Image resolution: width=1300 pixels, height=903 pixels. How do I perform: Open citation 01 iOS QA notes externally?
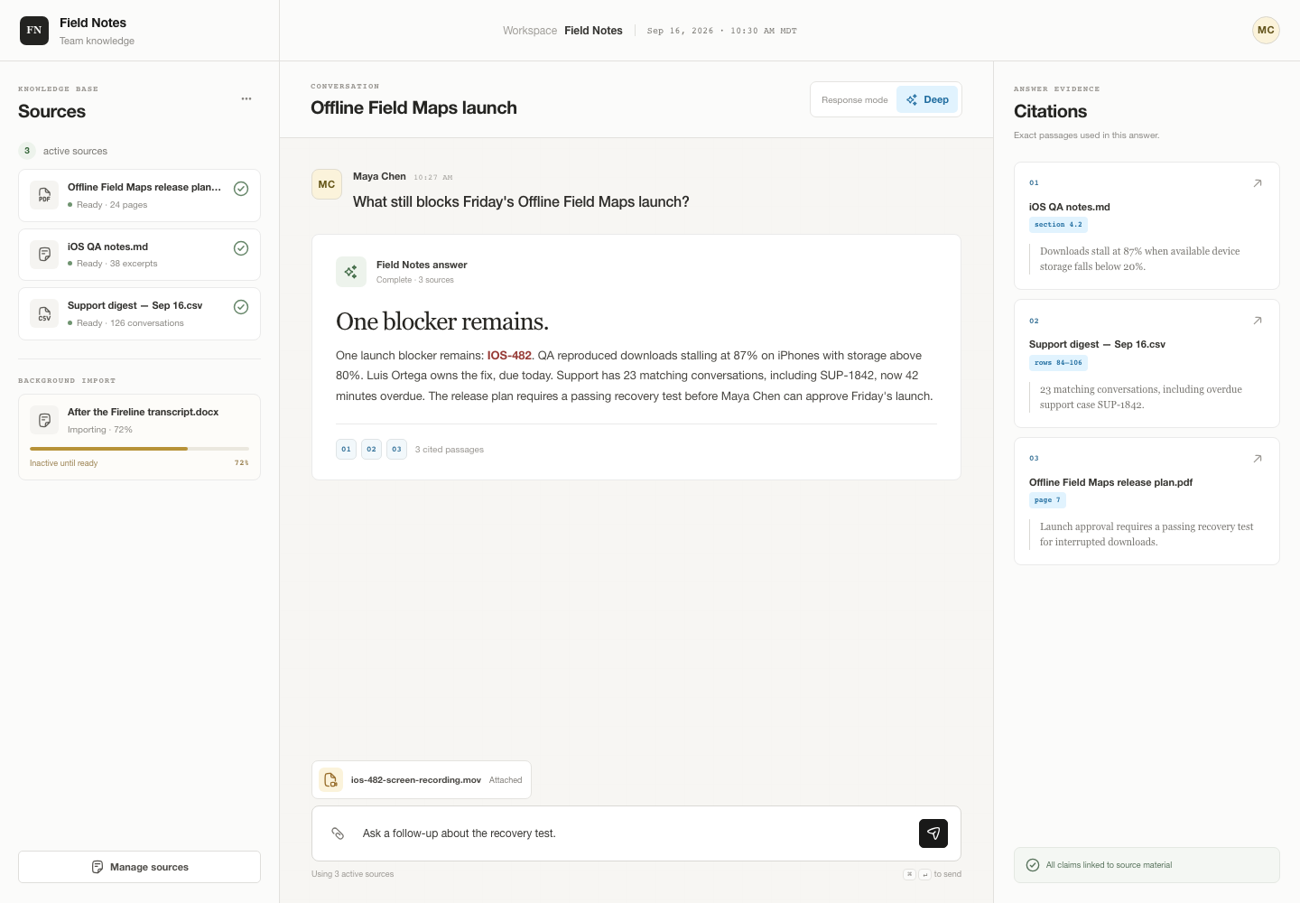[1257, 183]
